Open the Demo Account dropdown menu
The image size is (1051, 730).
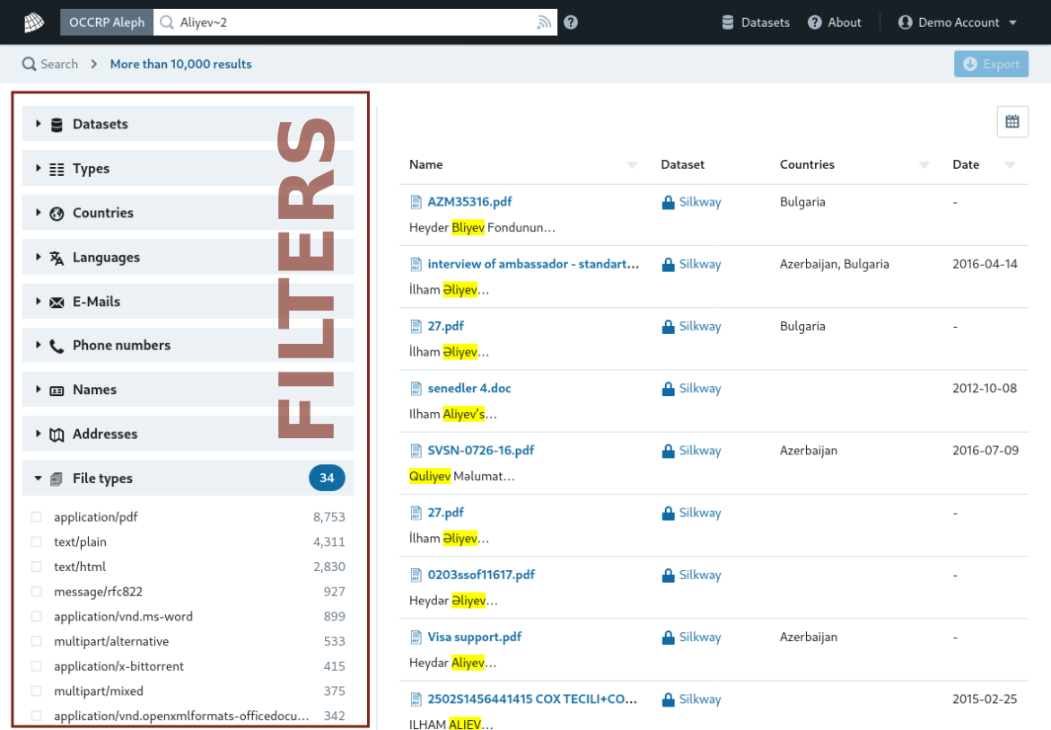pos(958,22)
